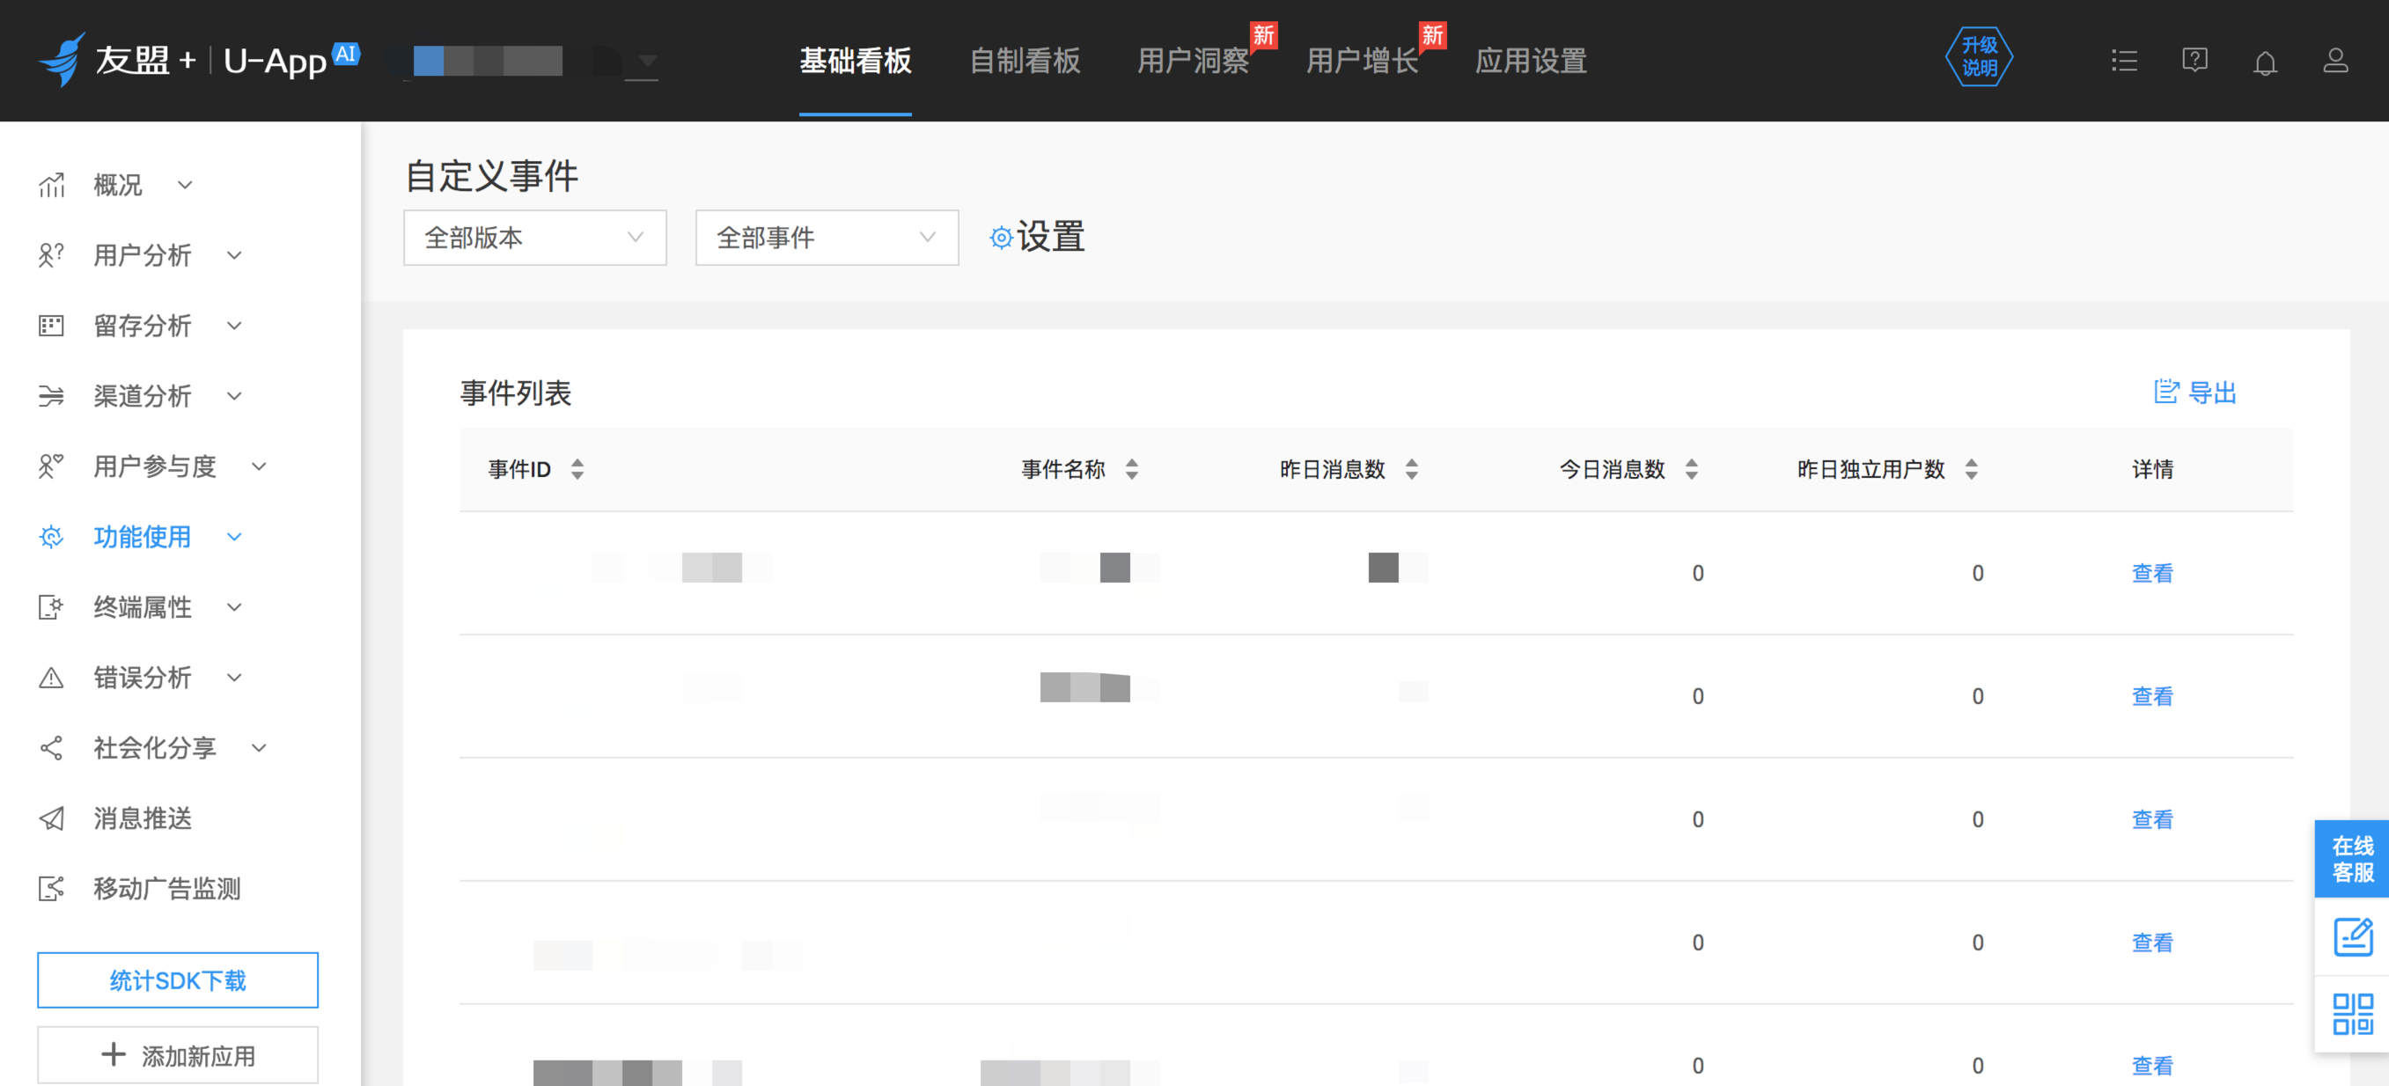
Task: Click the 留存分析 grid icon
Action: 51,326
